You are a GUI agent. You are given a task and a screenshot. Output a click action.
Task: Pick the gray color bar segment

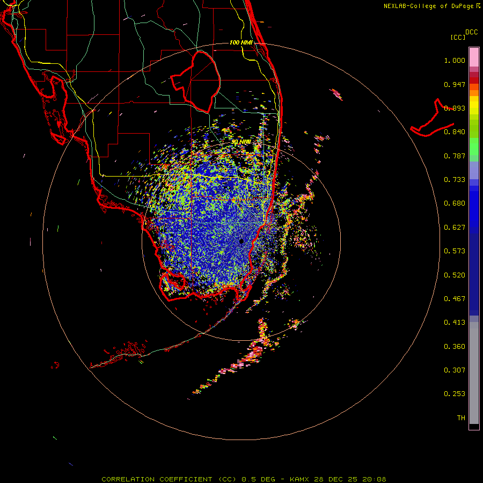(x=474, y=373)
